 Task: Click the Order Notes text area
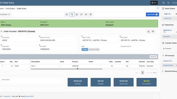click(32, 81)
